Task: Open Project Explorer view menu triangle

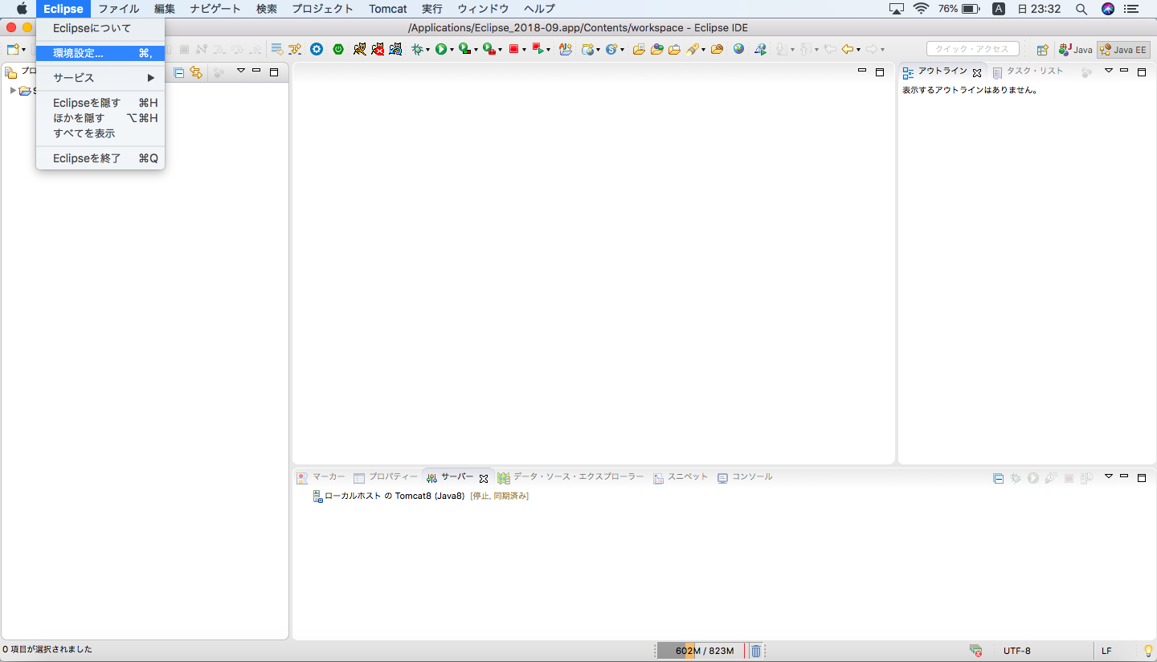Action: pos(240,71)
